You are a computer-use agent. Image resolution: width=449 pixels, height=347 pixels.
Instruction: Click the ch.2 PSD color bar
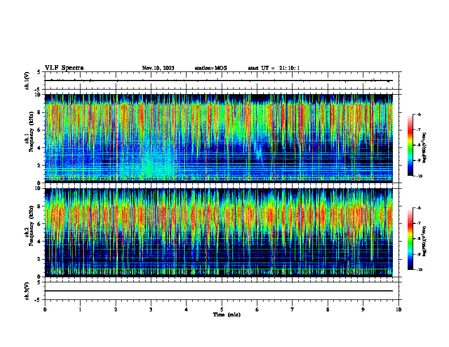pos(410,239)
